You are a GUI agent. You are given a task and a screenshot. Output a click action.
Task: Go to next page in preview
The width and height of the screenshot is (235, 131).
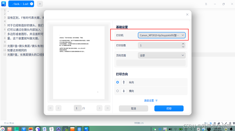pos(99,108)
